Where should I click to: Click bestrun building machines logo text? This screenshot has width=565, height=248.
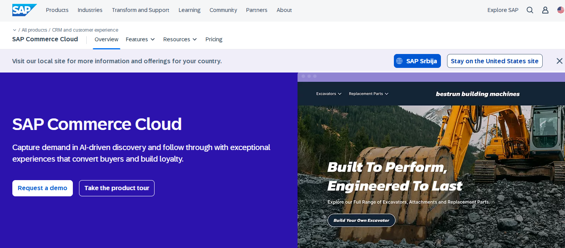tap(478, 94)
